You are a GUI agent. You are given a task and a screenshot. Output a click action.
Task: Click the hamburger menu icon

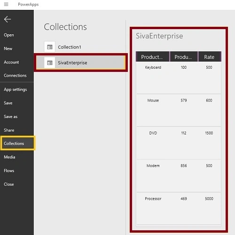click(6, 4)
